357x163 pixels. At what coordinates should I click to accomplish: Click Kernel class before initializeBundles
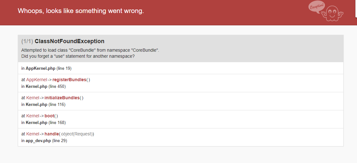click(x=32, y=98)
